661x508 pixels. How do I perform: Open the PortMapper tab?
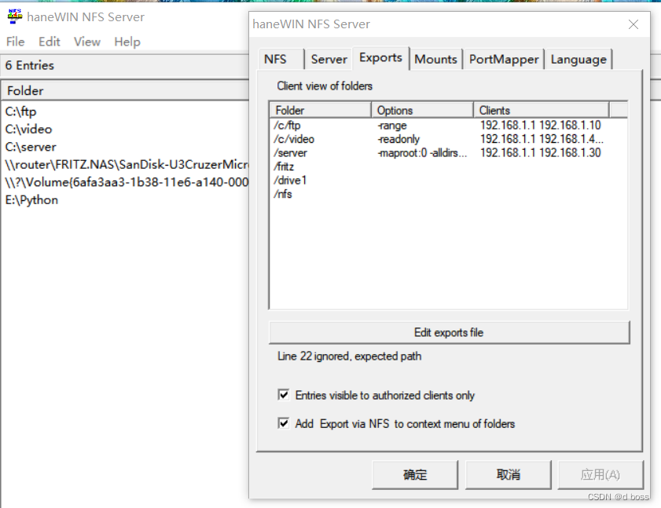tap(503, 59)
